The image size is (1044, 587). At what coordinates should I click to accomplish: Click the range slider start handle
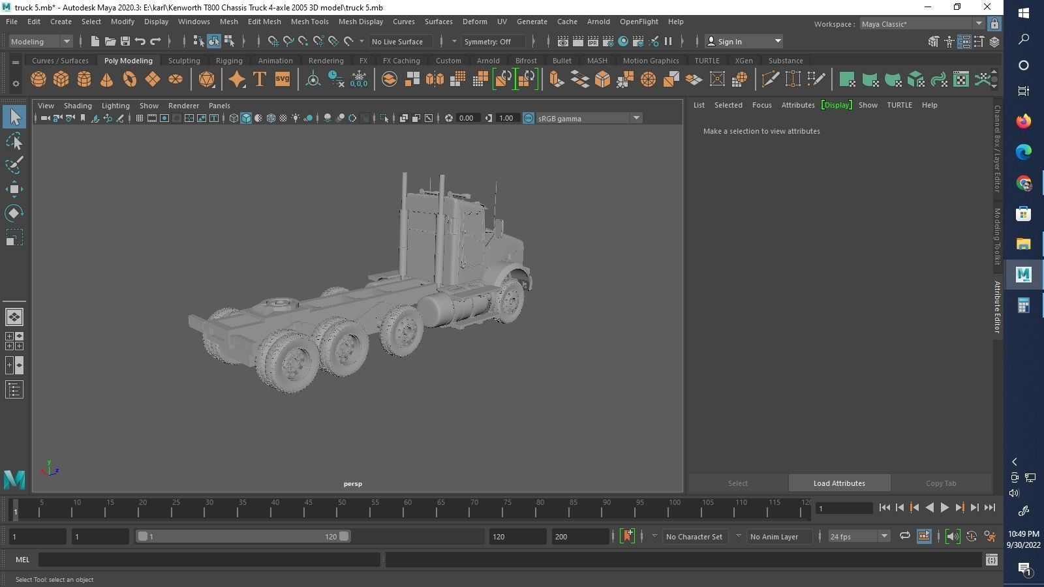click(142, 536)
